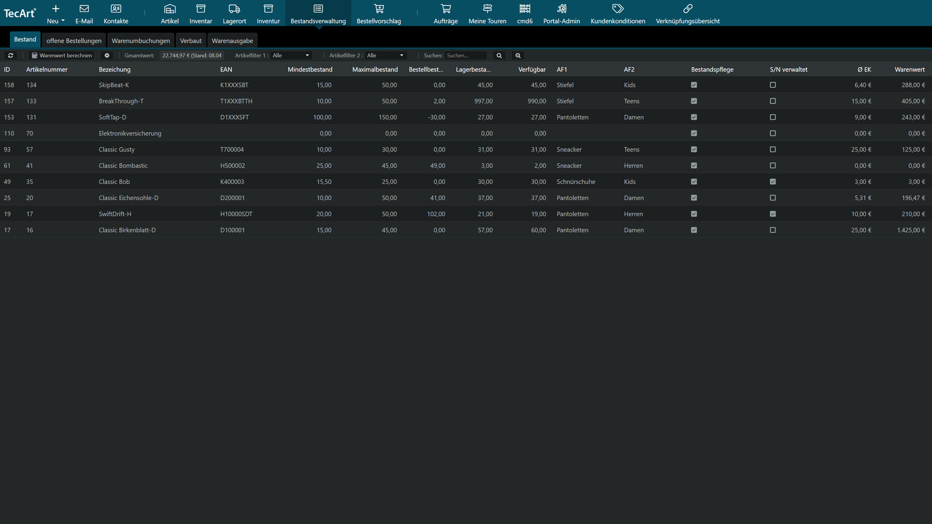Viewport: 932px width, 524px height.
Task: Open the Inventur module
Action: (268, 13)
